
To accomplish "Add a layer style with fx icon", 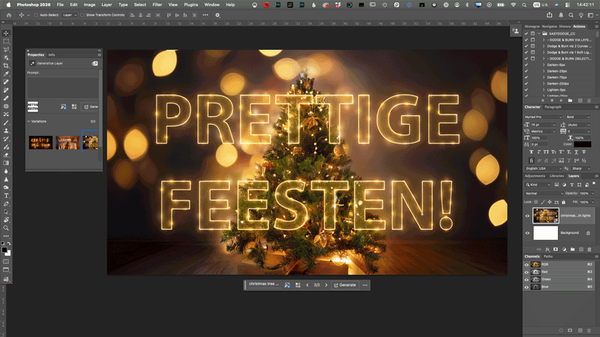I will pos(547,250).
